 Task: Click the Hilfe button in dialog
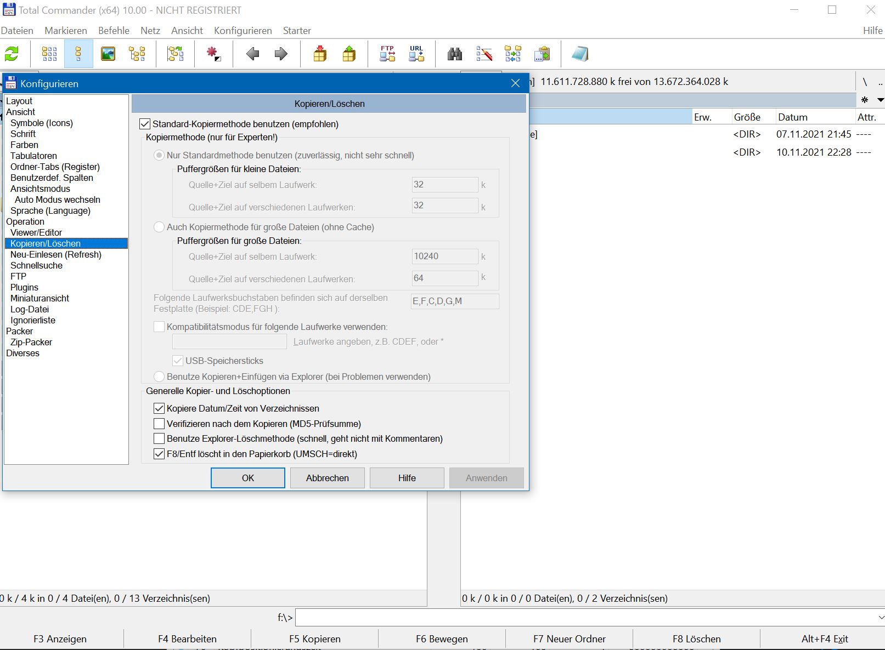[x=407, y=478]
